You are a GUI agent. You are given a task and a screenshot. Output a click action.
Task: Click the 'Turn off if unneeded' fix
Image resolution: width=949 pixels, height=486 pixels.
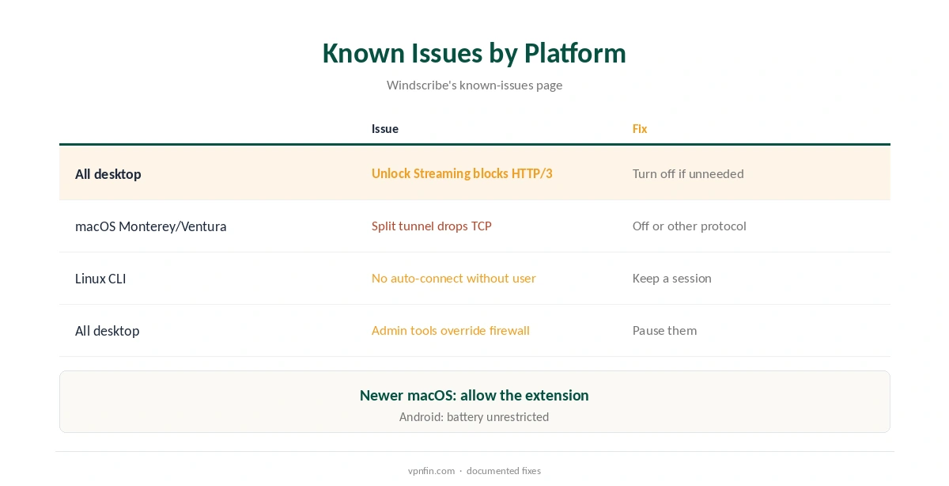(x=688, y=173)
